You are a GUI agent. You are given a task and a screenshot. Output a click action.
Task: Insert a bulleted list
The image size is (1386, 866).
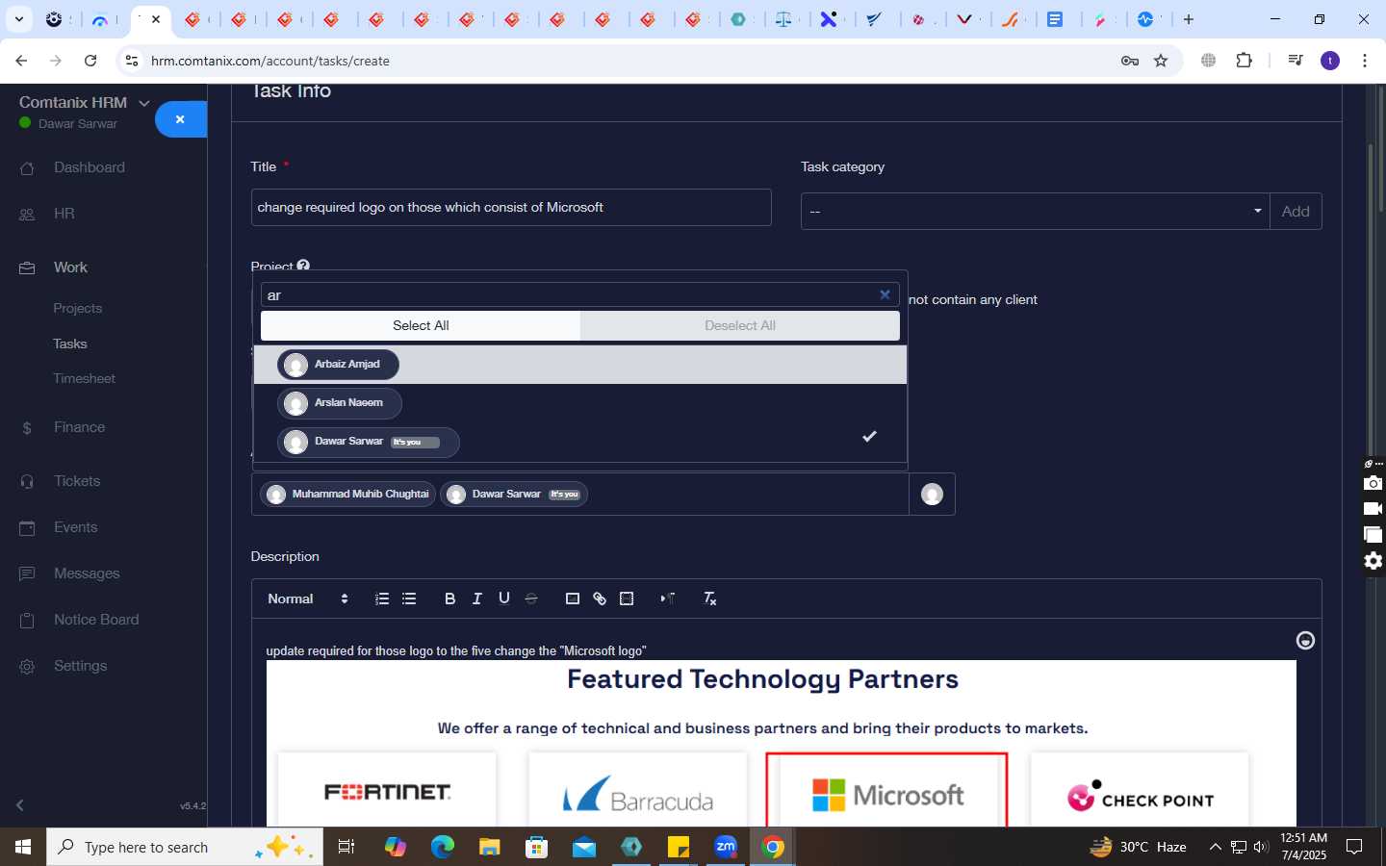(409, 599)
